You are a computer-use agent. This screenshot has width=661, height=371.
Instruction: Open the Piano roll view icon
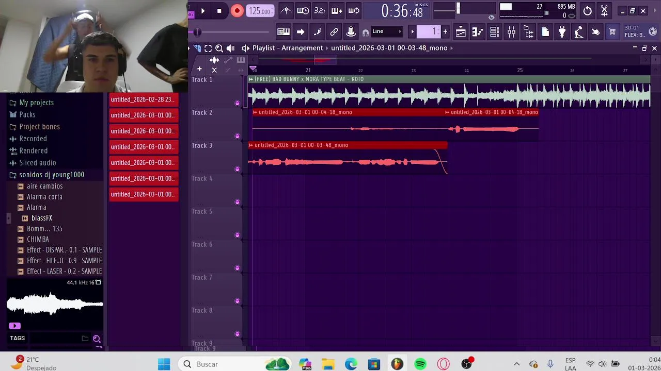478,32
